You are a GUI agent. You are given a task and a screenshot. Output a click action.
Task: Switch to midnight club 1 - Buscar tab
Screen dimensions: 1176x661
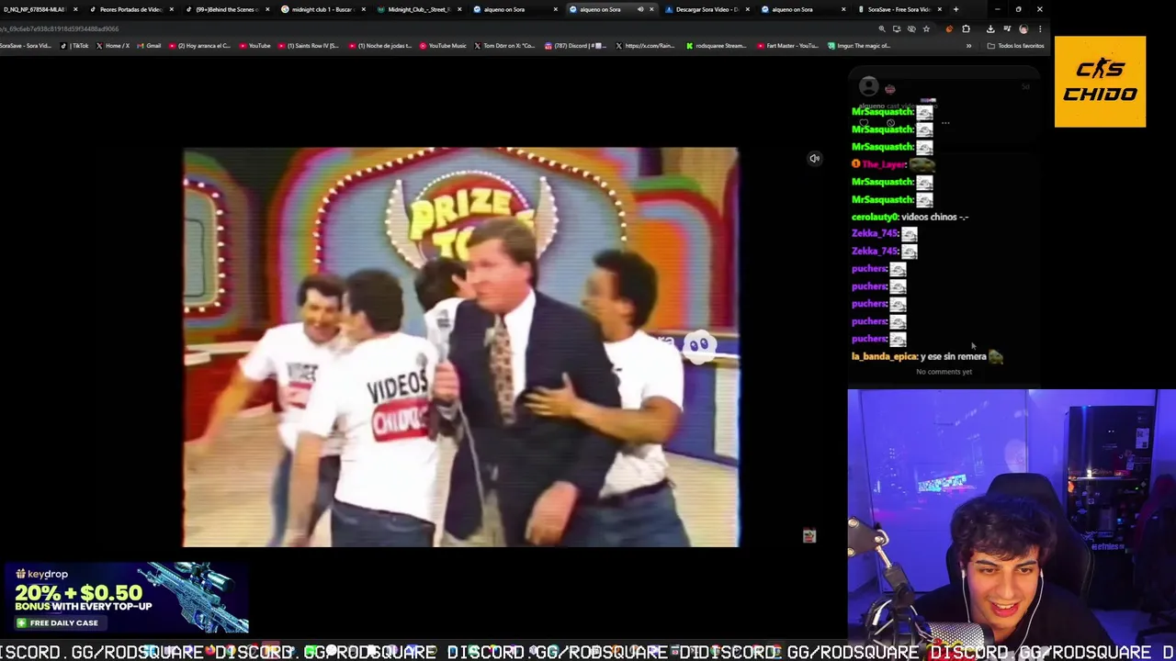(322, 9)
